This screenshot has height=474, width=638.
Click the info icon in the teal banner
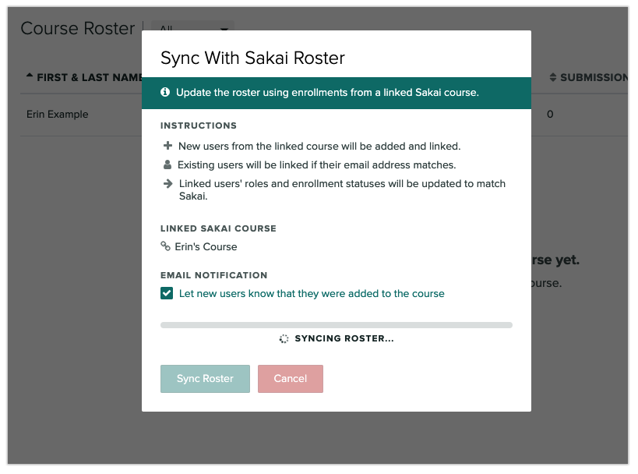click(164, 92)
